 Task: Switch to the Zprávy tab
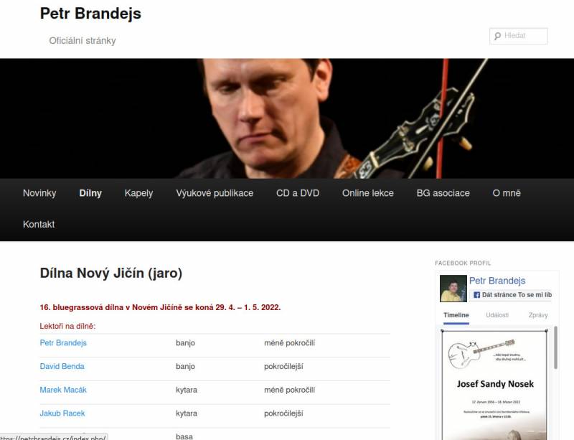point(537,315)
